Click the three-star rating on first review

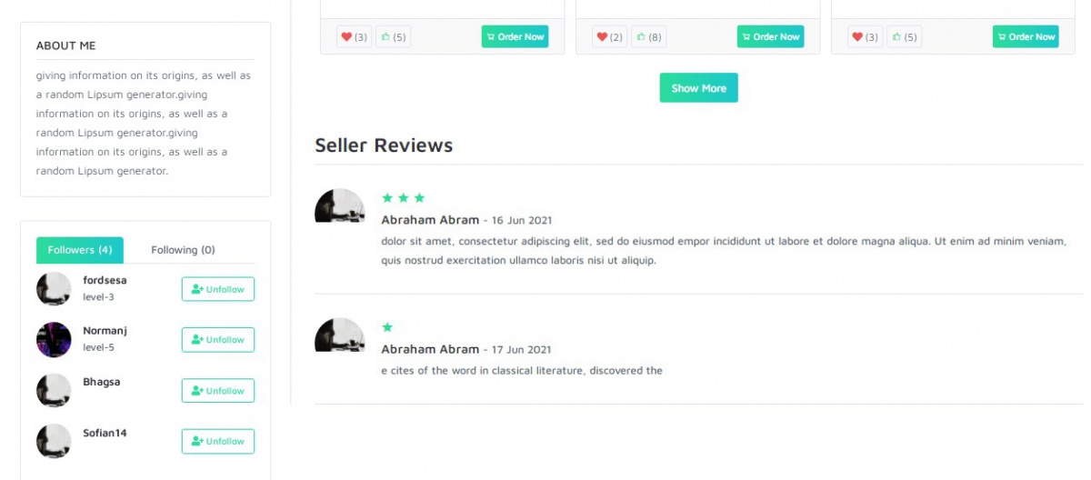pyautogui.click(x=403, y=197)
